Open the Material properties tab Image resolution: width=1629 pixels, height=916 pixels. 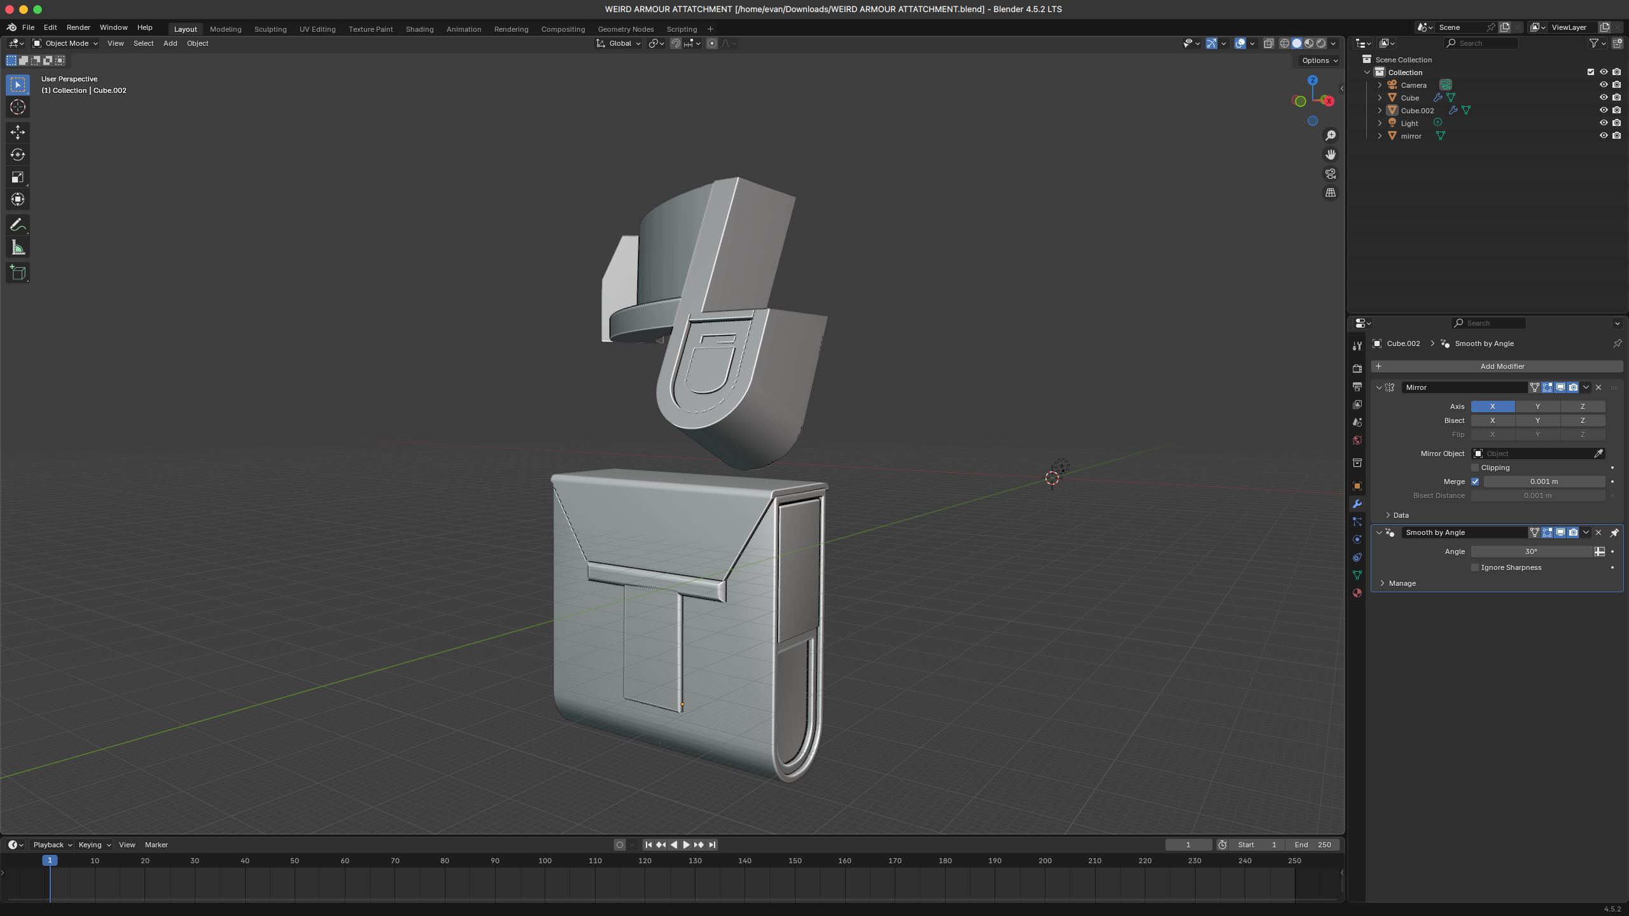[1357, 593]
